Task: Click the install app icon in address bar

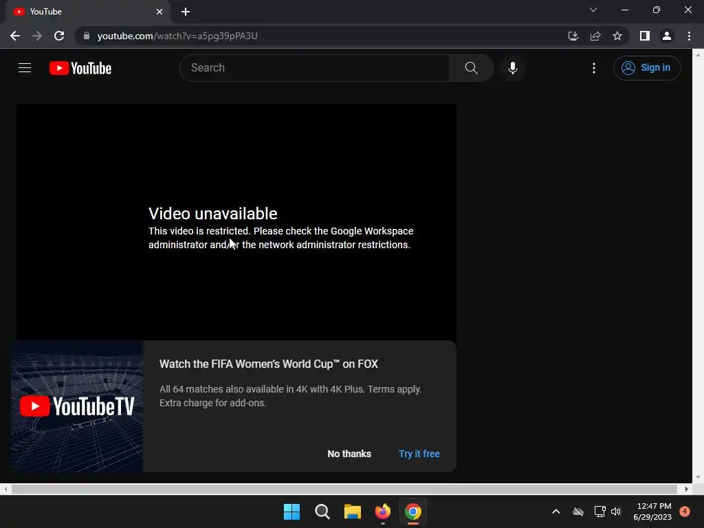Action: click(573, 36)
